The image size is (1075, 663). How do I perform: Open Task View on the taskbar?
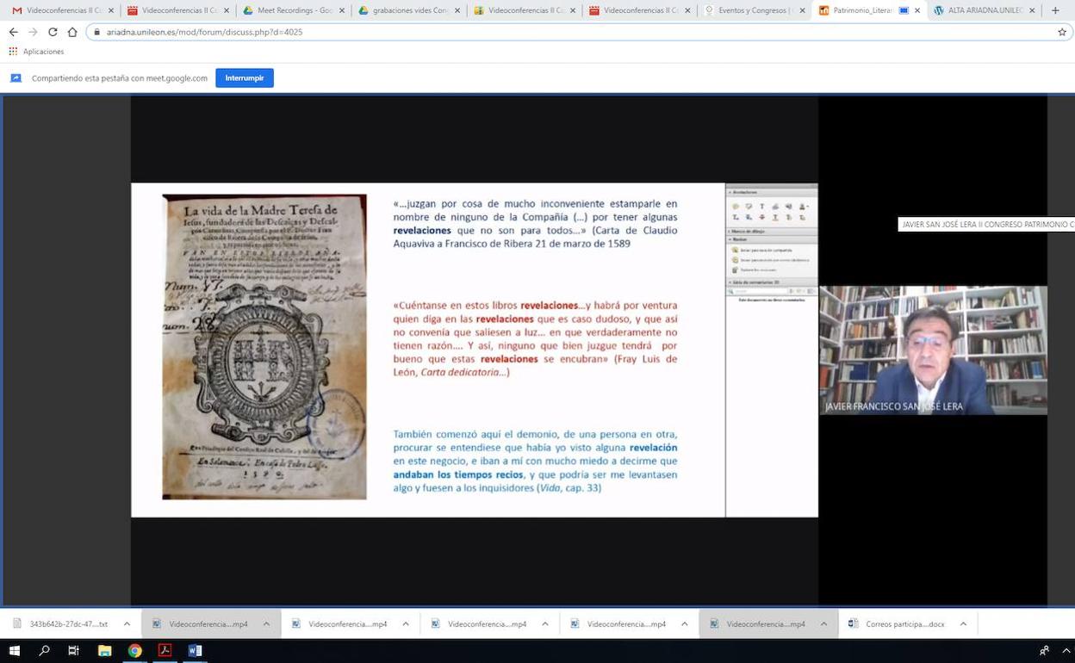[x=74, y=650]
